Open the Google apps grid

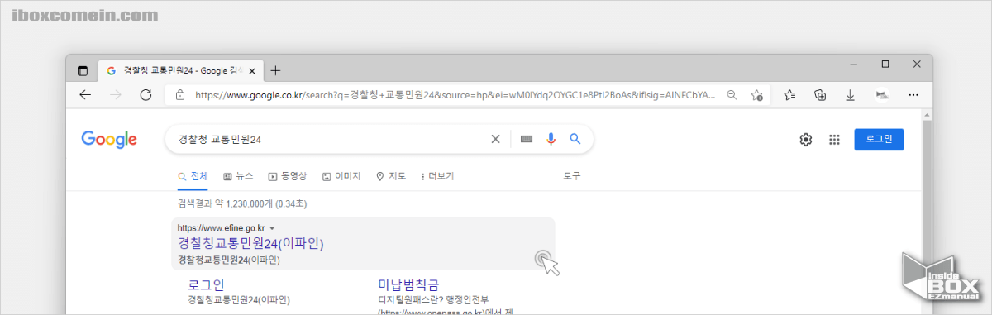[834, 140]
